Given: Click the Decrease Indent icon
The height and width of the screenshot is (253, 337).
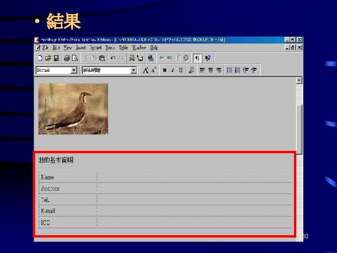Looking at the screenshot, I should pyautogui.click(x=246, y=70).
